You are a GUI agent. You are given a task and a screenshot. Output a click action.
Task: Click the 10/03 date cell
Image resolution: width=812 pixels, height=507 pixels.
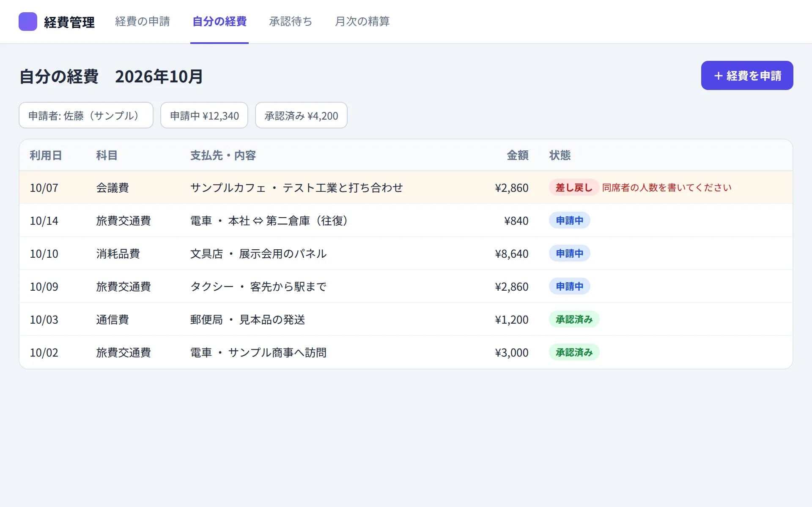click(x=44, y=319)
